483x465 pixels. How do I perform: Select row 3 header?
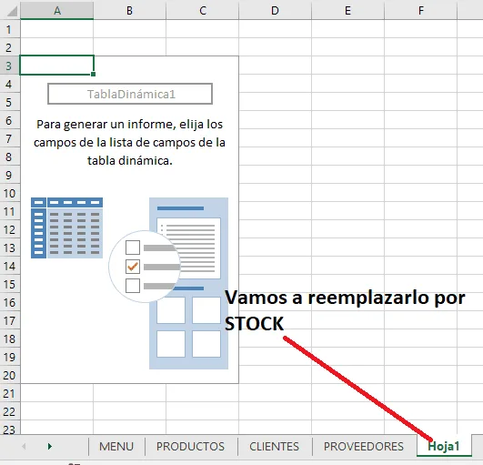[9, 66]
